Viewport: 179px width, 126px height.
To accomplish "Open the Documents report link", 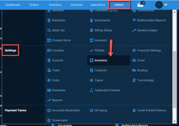I will pos(102,20).
